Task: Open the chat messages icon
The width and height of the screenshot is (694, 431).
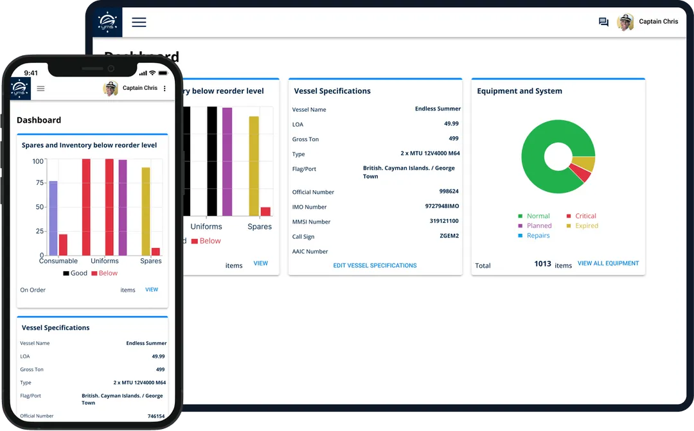Action: click(603, 22)
